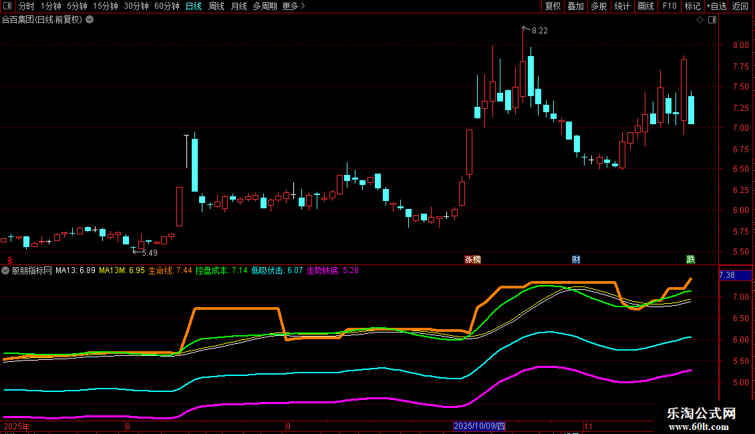Expand the indicator settings arrow beside 股朋指标网
Image resolution: width=755 pixels, height=434 pixels.
coord(6,270)
